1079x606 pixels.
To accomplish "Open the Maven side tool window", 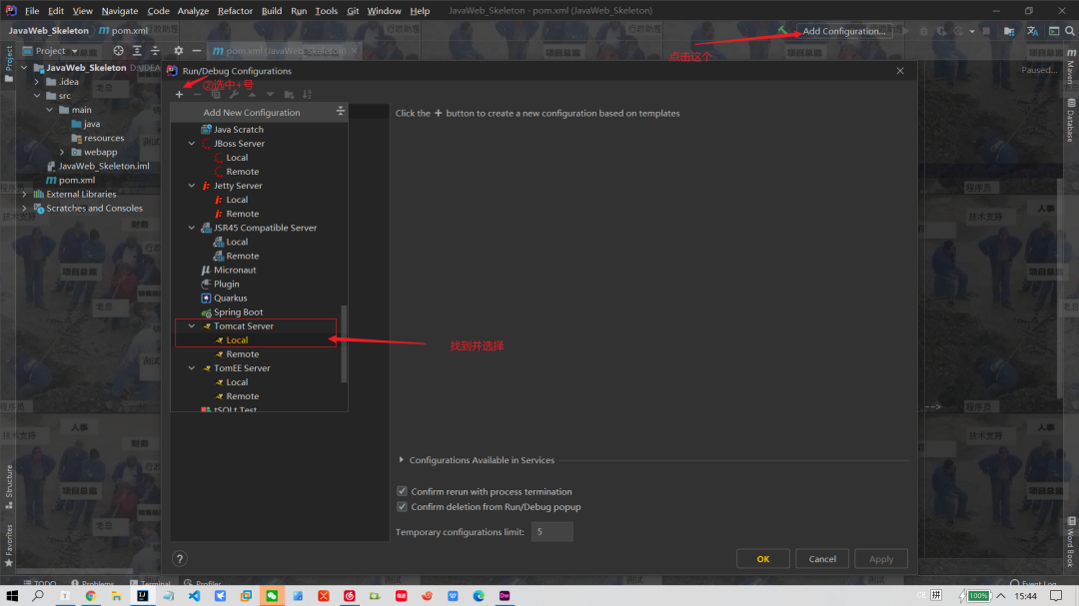I will point(1071,68).
